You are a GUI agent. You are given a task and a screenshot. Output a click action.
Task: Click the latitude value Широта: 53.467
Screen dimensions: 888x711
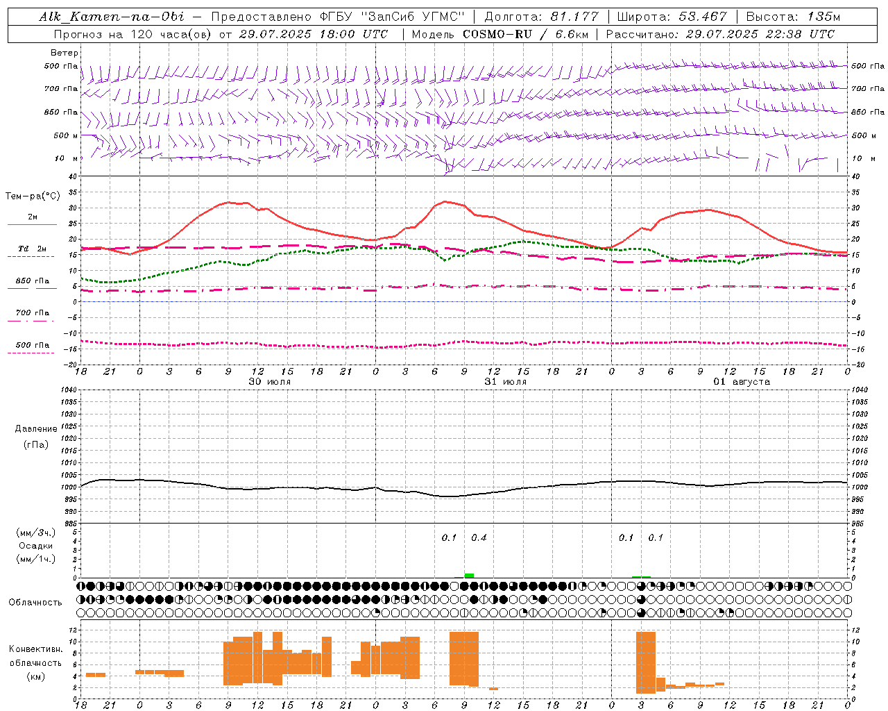coord(672,17)
